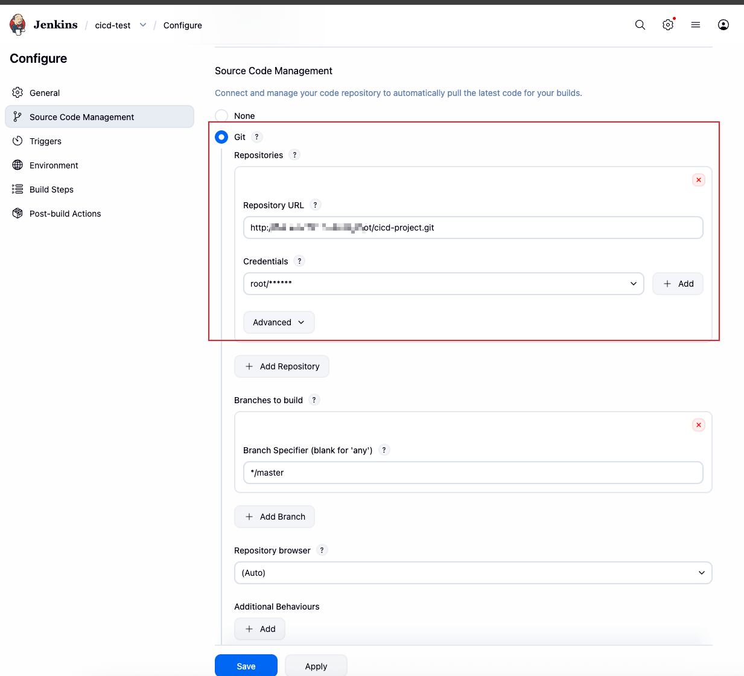Click the Apply button
Screen dimensions: 744x676
316,666
